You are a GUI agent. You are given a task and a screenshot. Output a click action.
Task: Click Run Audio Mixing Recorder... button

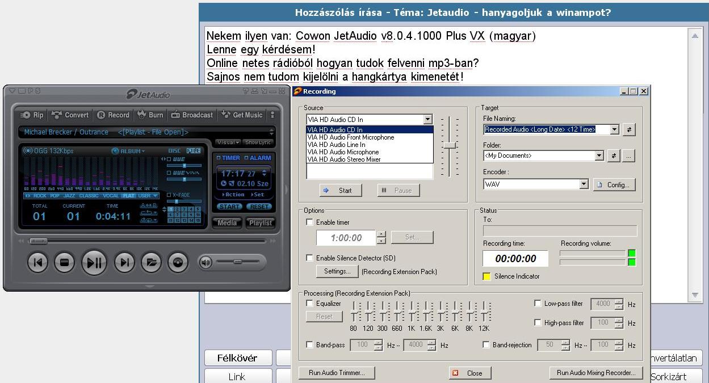coord(596,373)
